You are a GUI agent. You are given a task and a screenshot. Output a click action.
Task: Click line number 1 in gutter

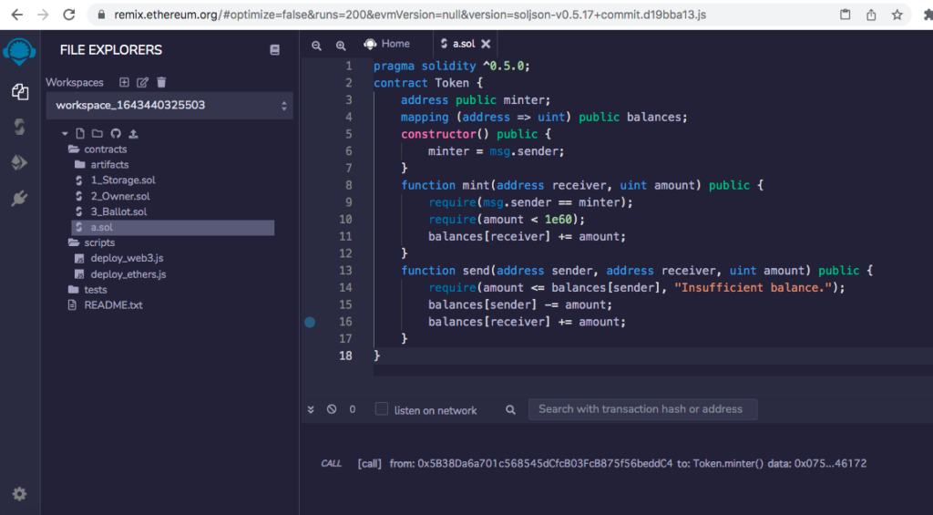[x=349, y=67]
